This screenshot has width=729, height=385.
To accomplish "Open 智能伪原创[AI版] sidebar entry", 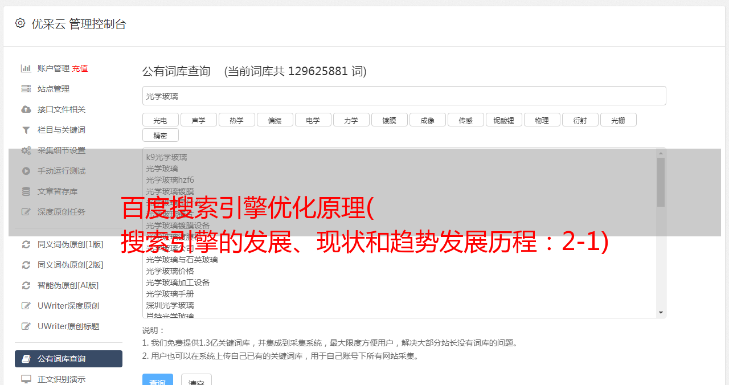I will click(x=68, y=285).
